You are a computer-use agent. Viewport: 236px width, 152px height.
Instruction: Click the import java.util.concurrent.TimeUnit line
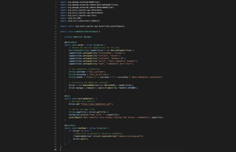click(x=80, y=21)
